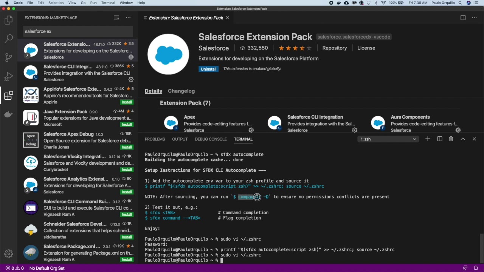Open feedback icon in status bar
The width and height of the screenshot is (484, 272).
(465, 268)
